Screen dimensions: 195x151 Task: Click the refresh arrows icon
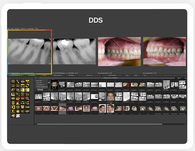click(27, 86)
